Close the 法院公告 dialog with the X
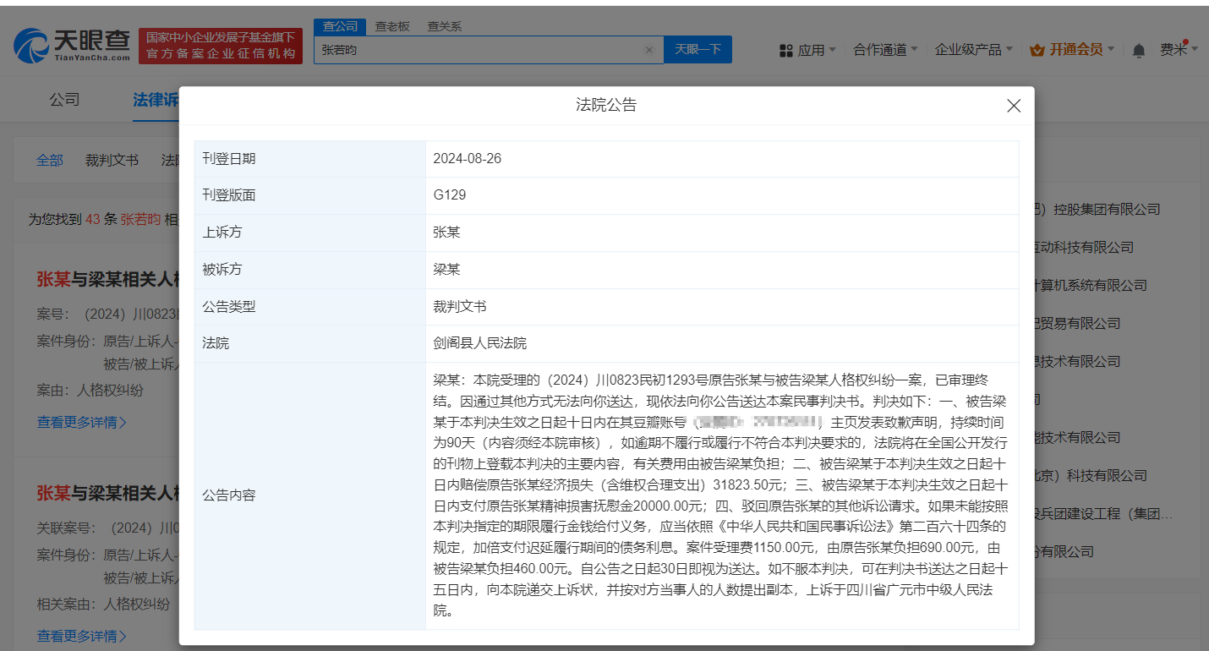The image size is (1209, 651). [1014, 106]
